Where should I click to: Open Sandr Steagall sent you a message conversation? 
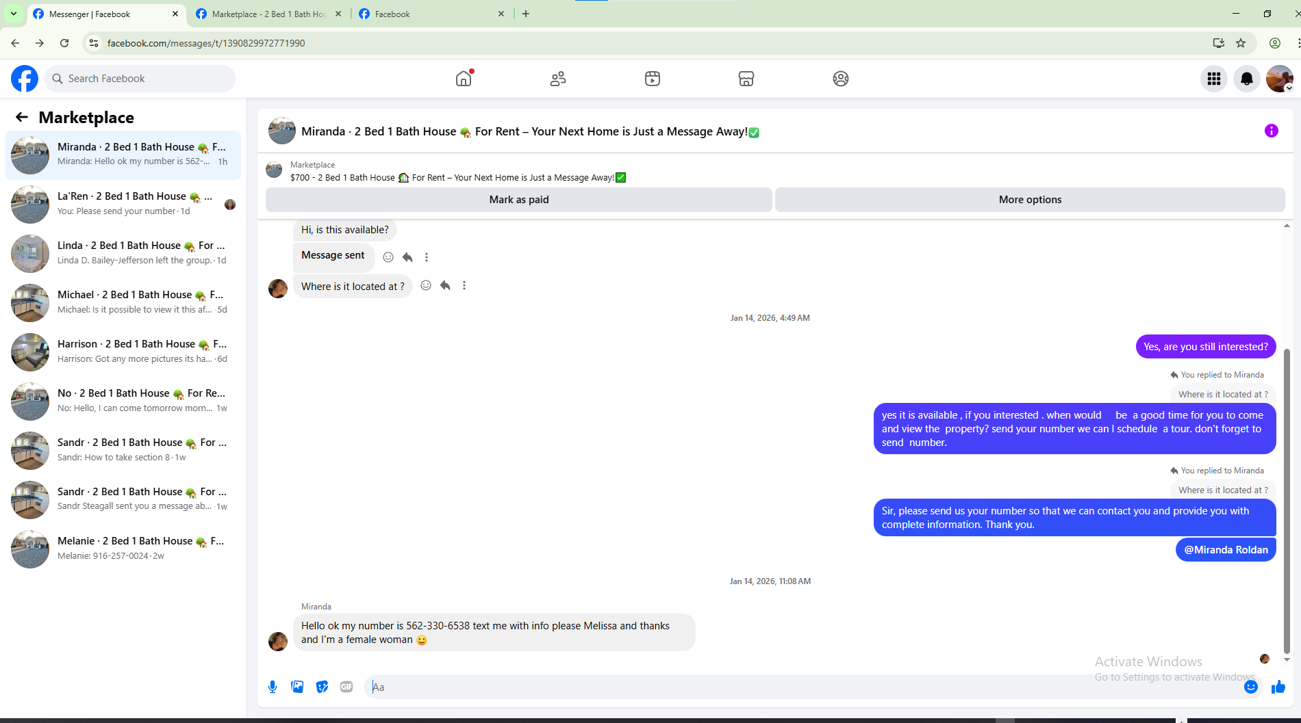123,500
